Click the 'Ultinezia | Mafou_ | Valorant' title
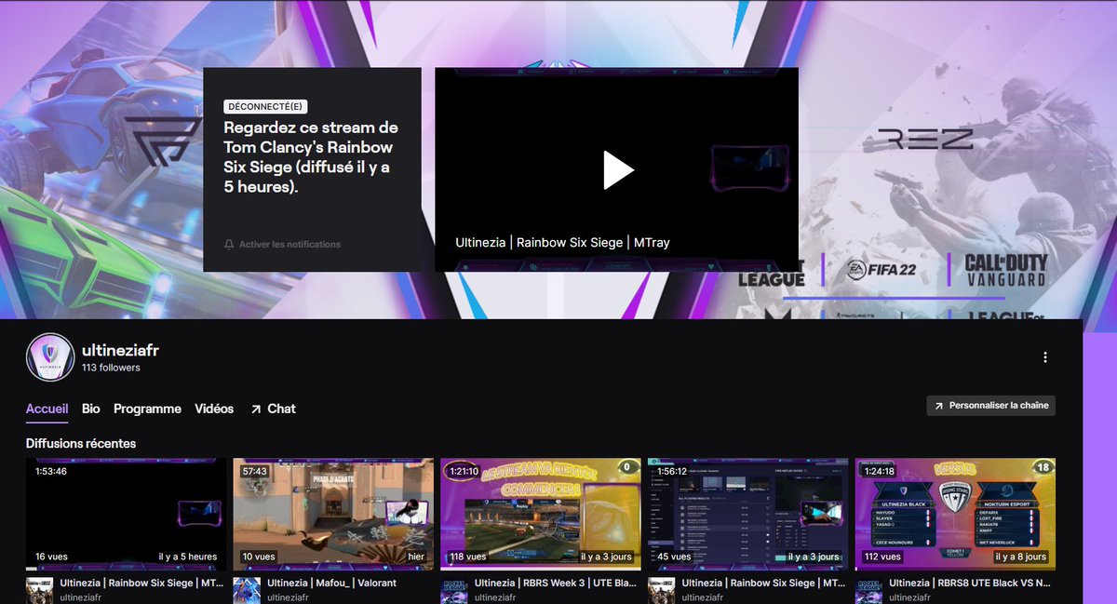The height and width of the screenshot is (604, 1117). click(x=331, y=584)
